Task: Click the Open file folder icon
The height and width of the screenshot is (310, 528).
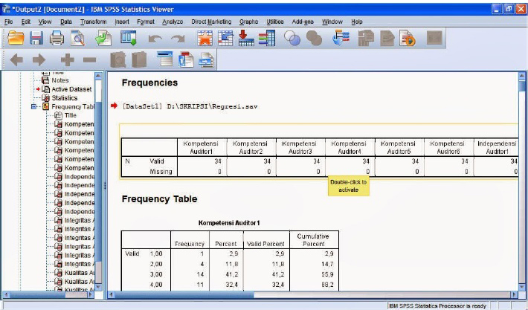Action: click(x=15, y=39)
